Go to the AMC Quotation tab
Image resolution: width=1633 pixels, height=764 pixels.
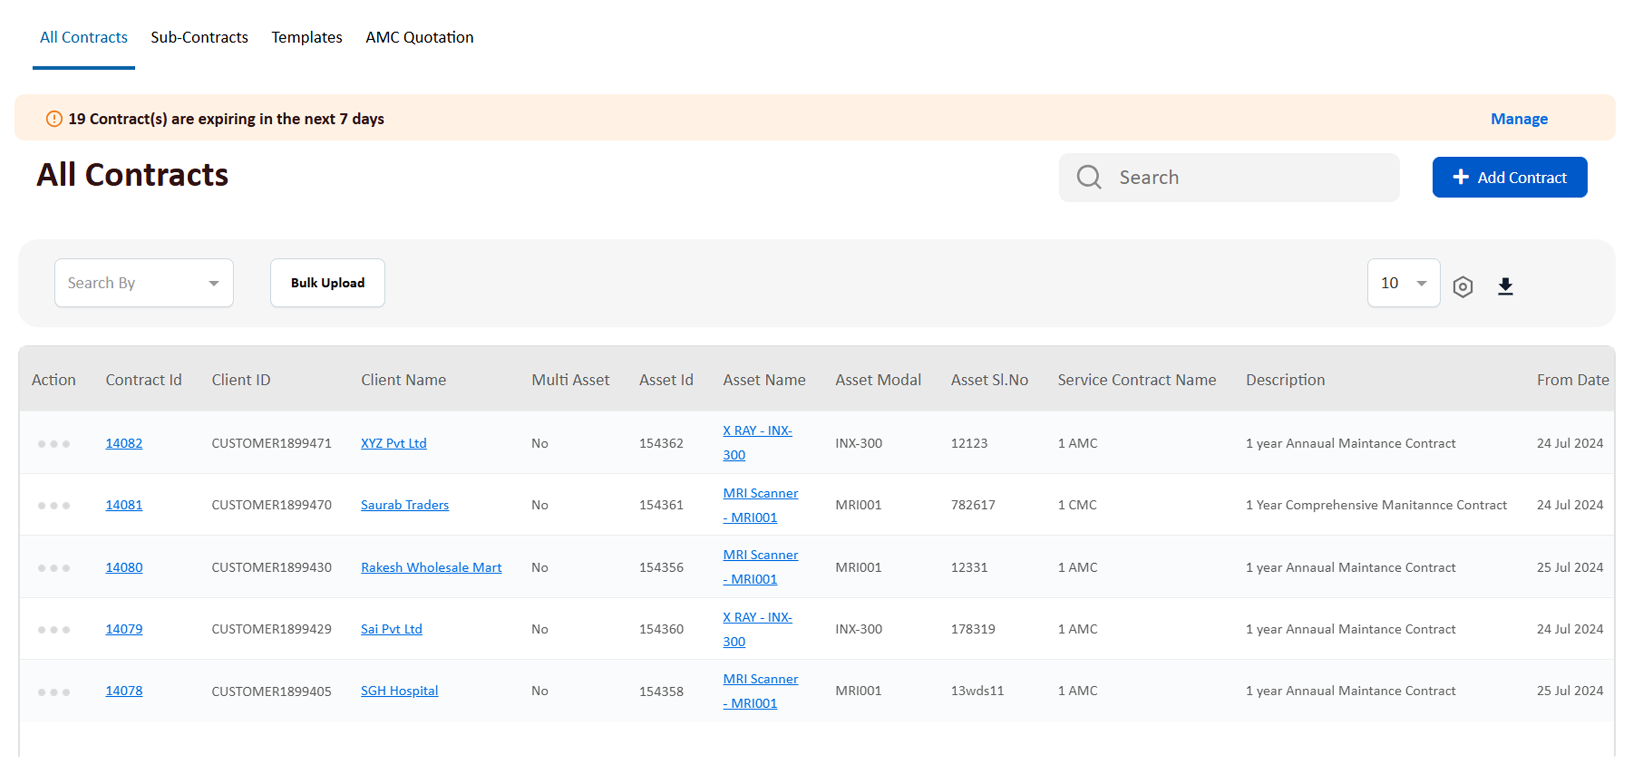419,37
